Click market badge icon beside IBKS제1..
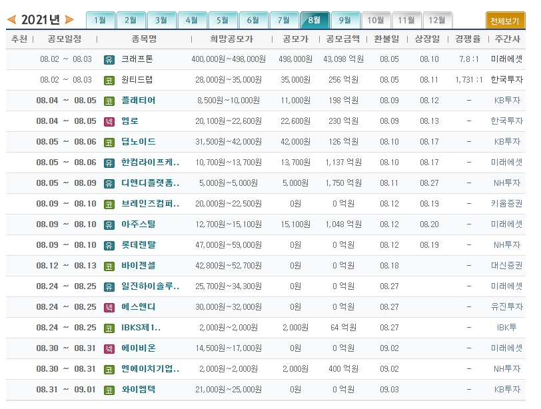541x409 pixels. (x=109, y=328)
